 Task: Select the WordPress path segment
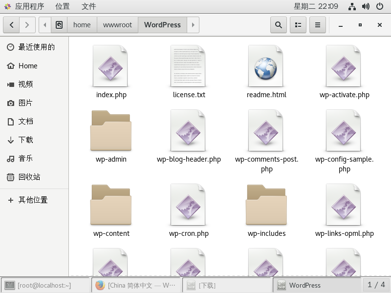(162, 25)
